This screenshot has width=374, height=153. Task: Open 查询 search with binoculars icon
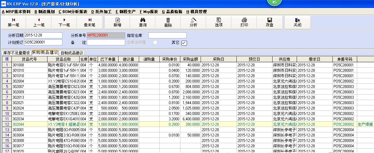coord(143,22)
